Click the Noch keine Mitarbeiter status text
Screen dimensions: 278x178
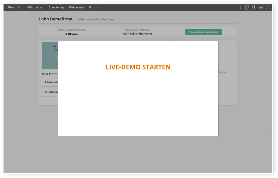(x=137, y=34)
